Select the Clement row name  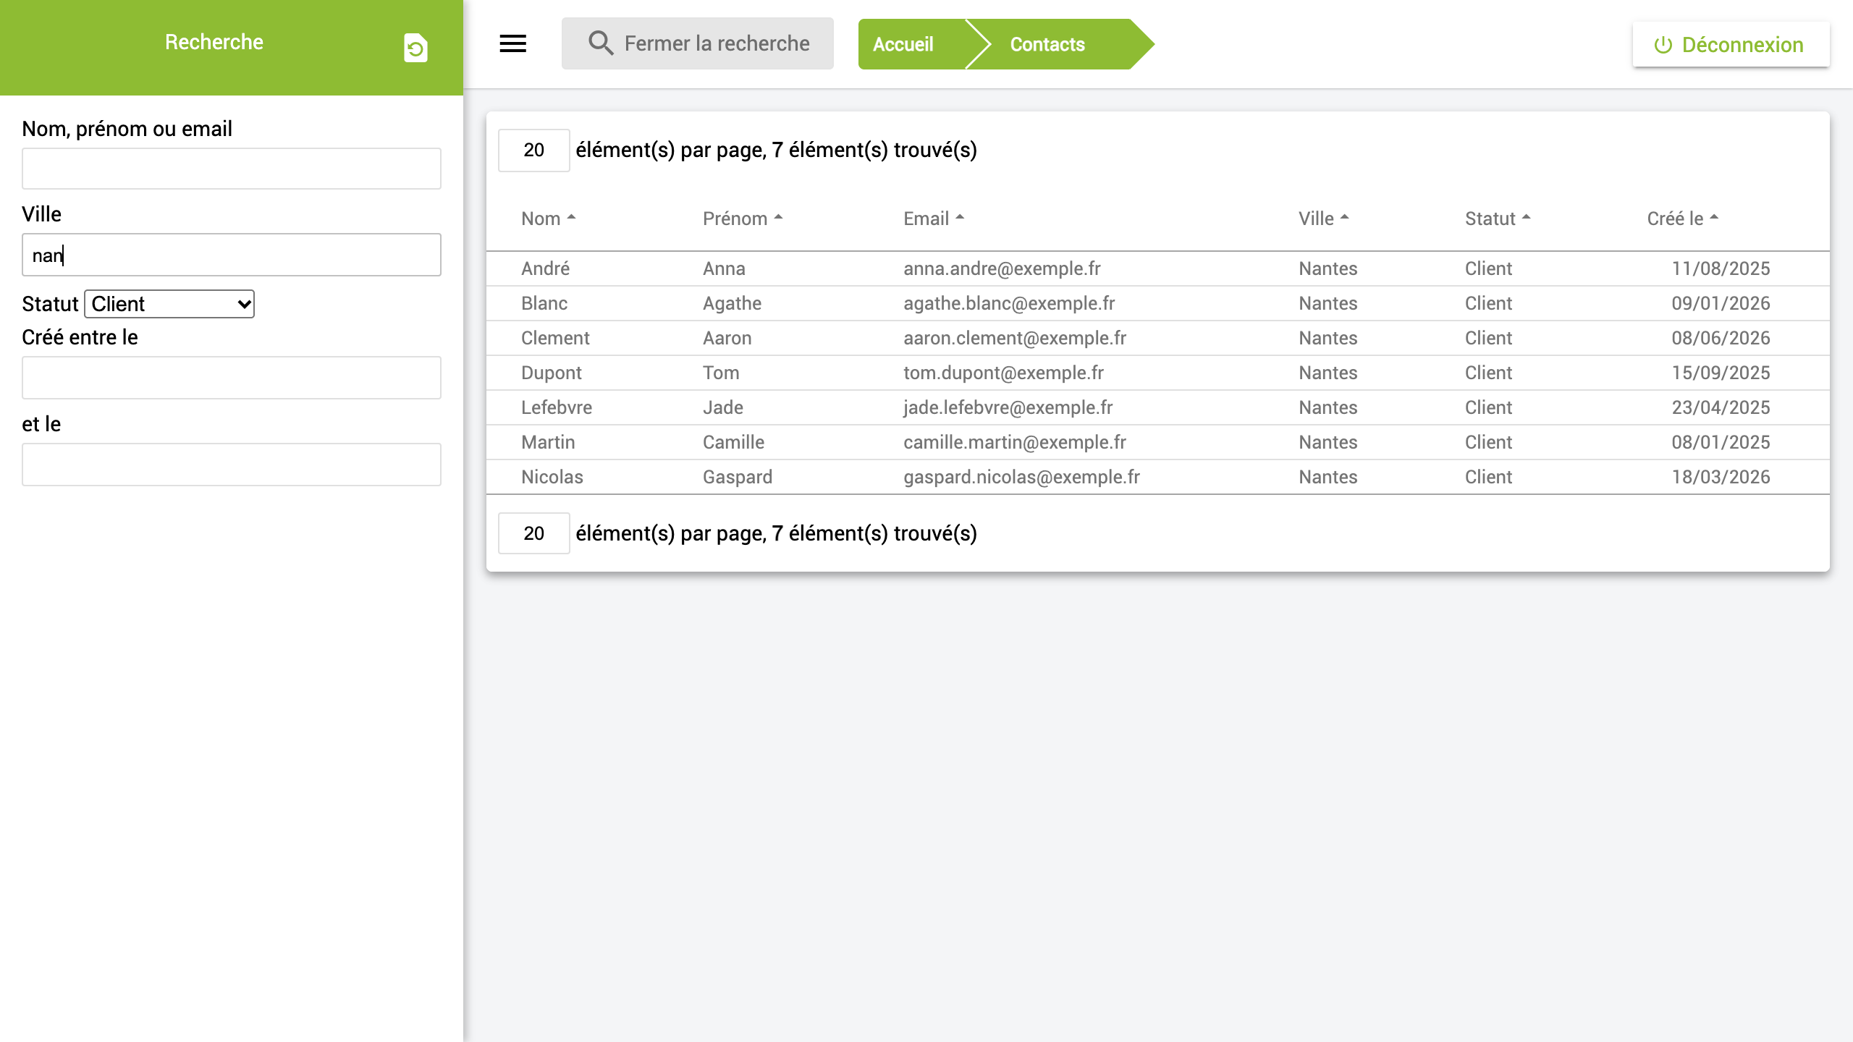tap(555, 338)
